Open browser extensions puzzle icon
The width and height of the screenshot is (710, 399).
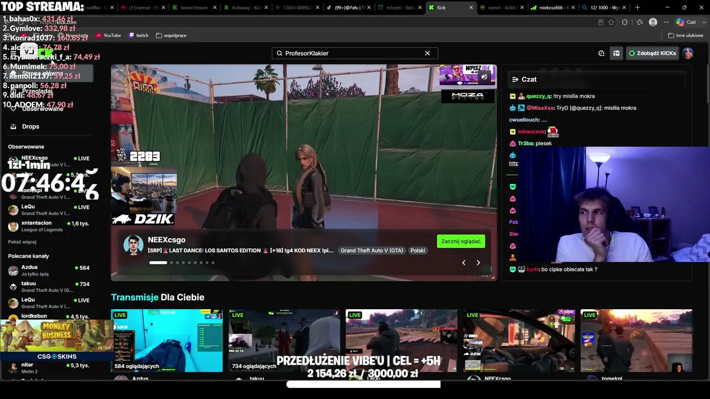click(625, 22)
